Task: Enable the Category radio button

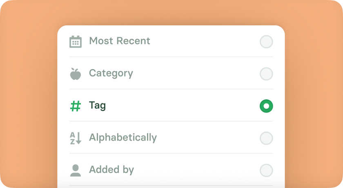Action: [x=266, y=74]
